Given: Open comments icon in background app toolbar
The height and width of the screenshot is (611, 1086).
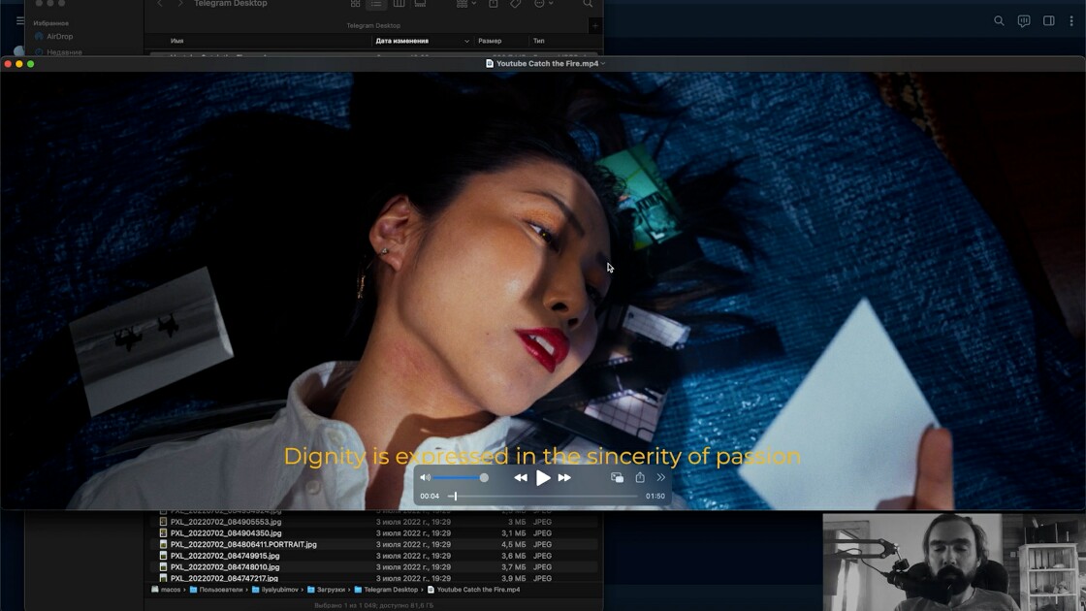Looking at the screenshot, I should tap(1024, 20).
